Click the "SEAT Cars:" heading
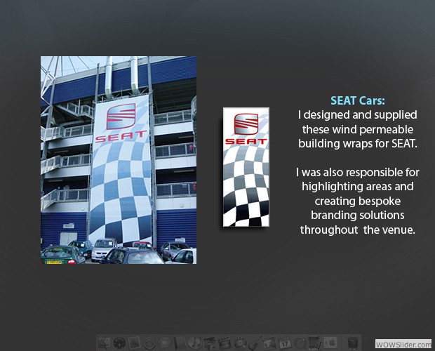 pos(357,100)
